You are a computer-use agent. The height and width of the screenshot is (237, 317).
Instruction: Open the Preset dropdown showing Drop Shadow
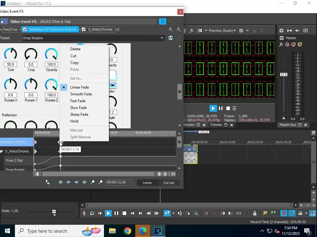coord(93,38)
